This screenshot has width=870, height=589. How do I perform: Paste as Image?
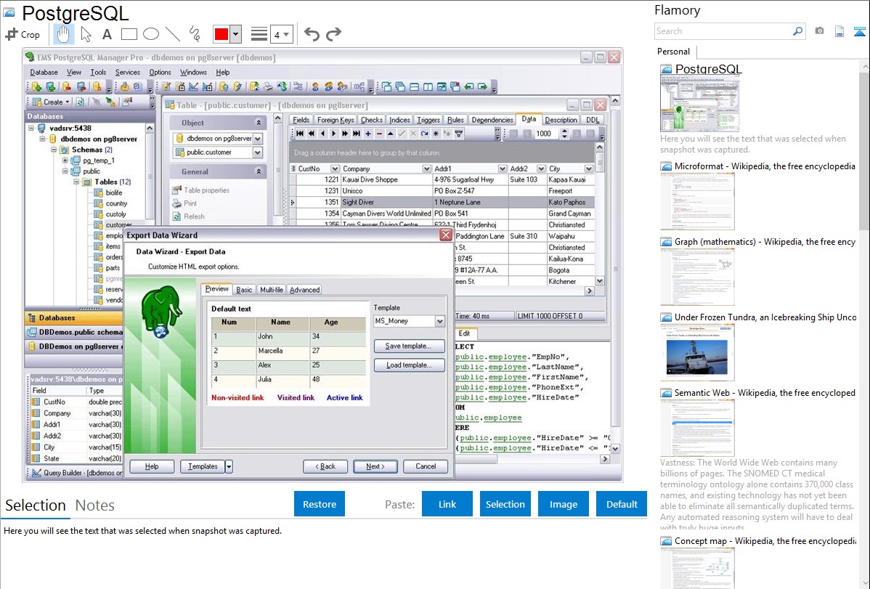pos(563,504)
